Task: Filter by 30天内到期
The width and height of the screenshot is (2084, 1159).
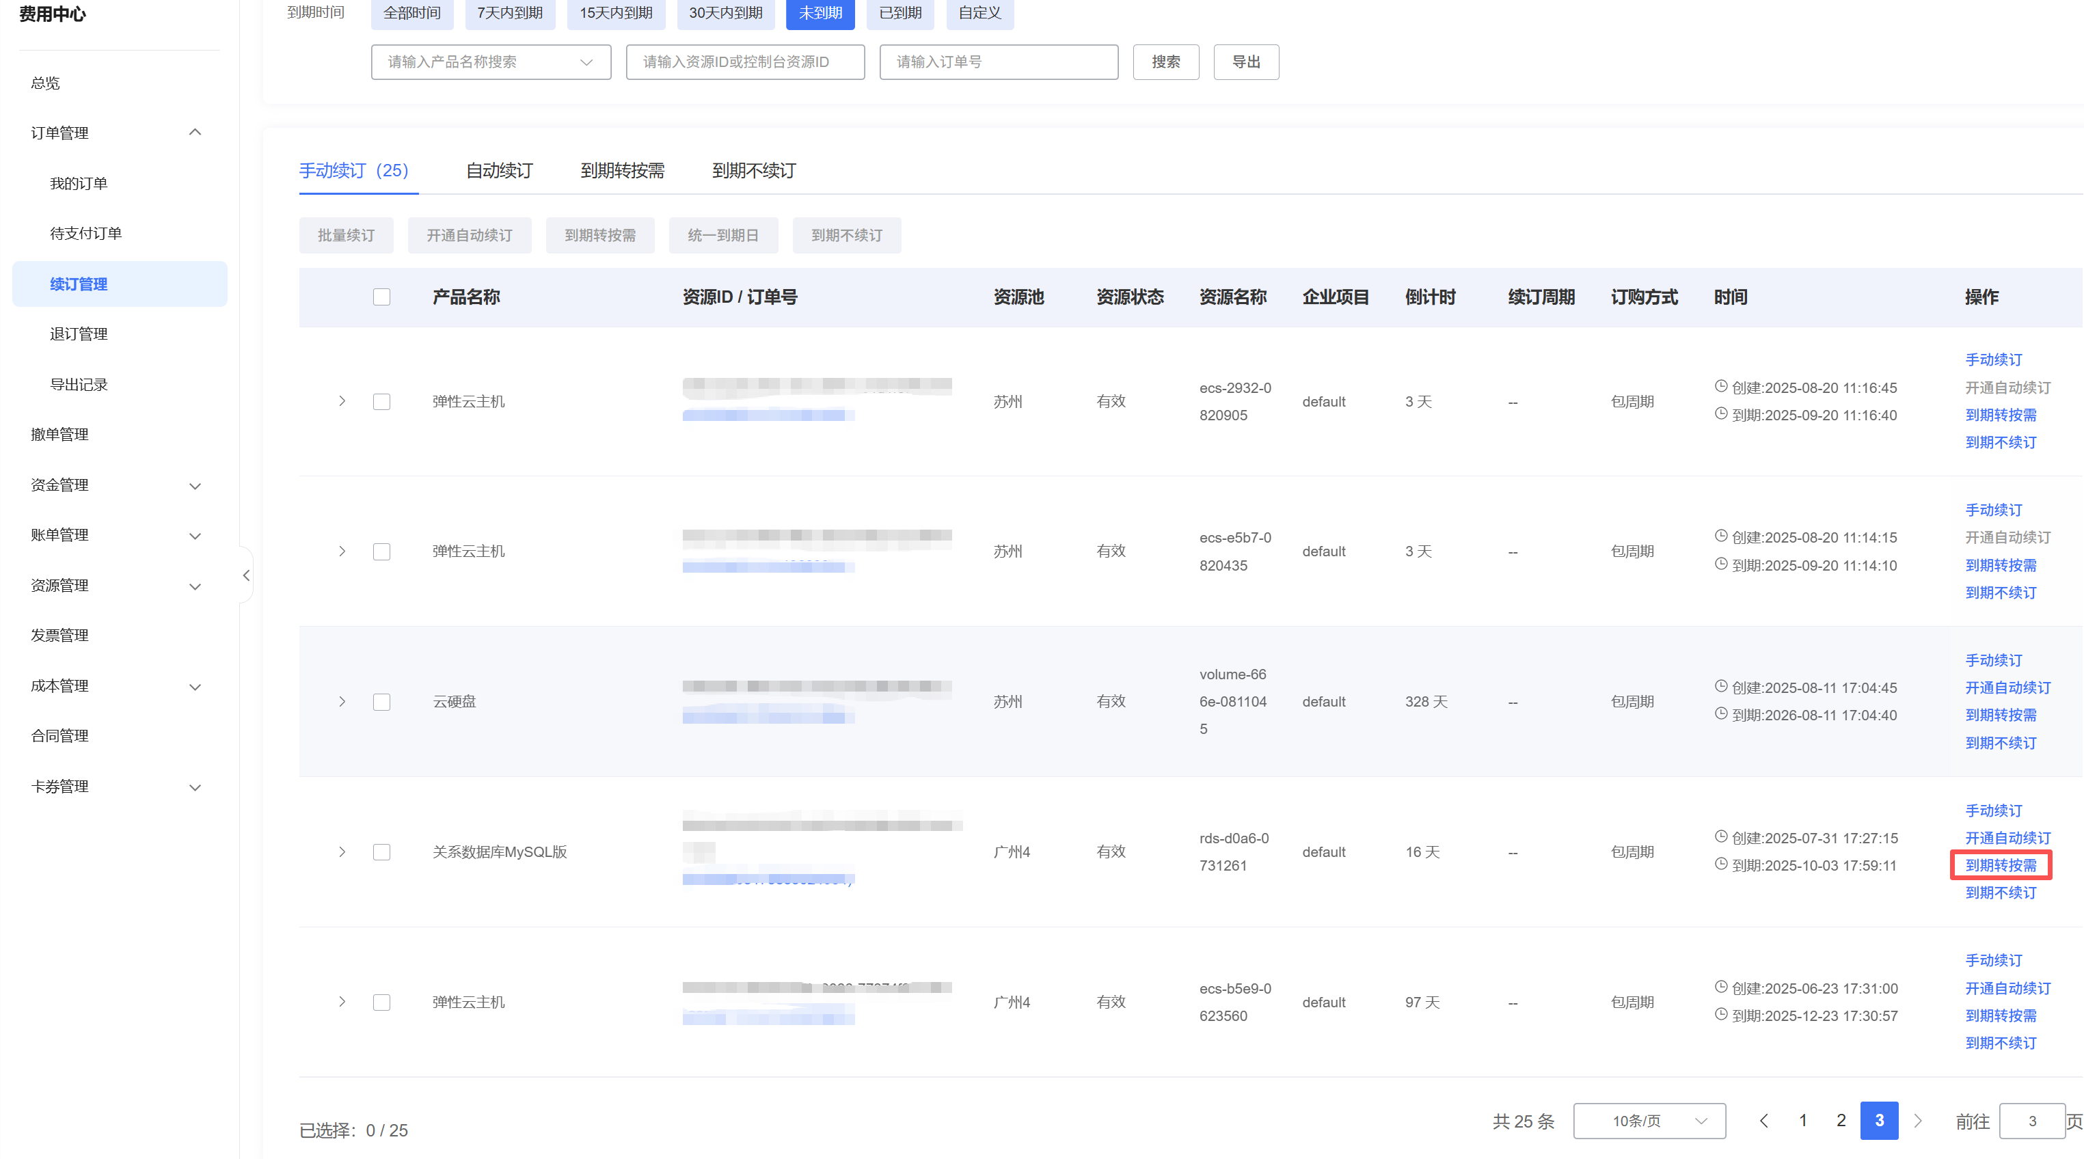Action: 726,13
